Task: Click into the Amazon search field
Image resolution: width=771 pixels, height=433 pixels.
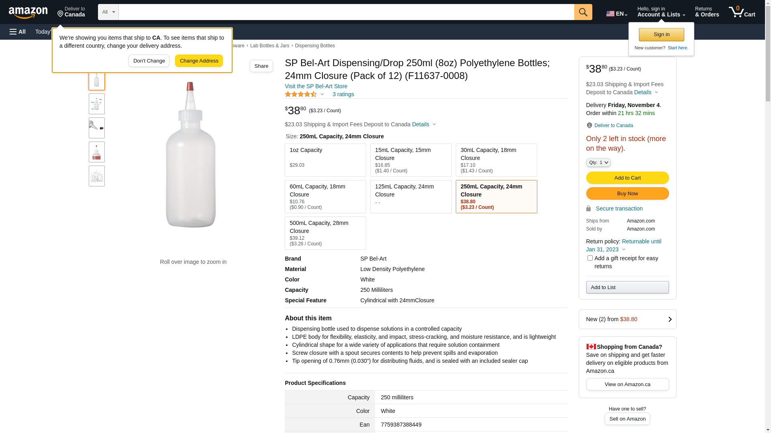Action: (x=346, y=12)
